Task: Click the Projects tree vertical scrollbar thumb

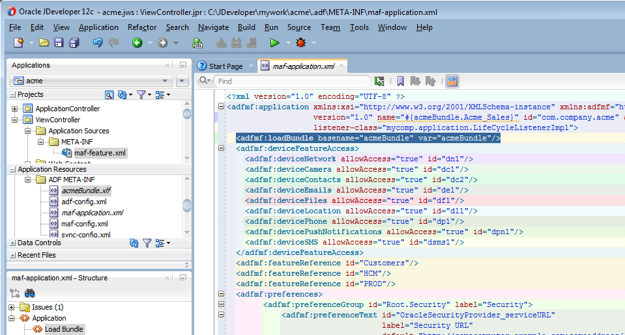Action: [187, 114]
